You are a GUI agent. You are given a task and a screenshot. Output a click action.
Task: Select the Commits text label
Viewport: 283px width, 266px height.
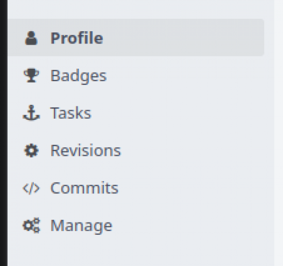(84, 188)
